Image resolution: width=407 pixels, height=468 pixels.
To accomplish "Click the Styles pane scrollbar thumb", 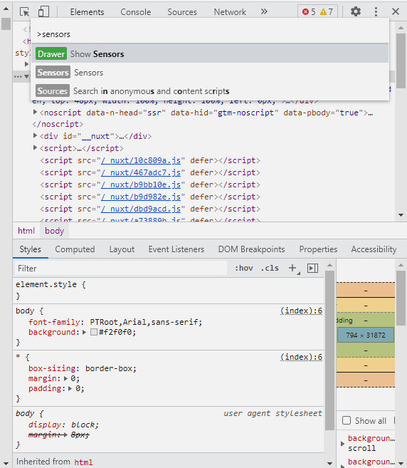I will pyautogui.click(x=329, y=350).
